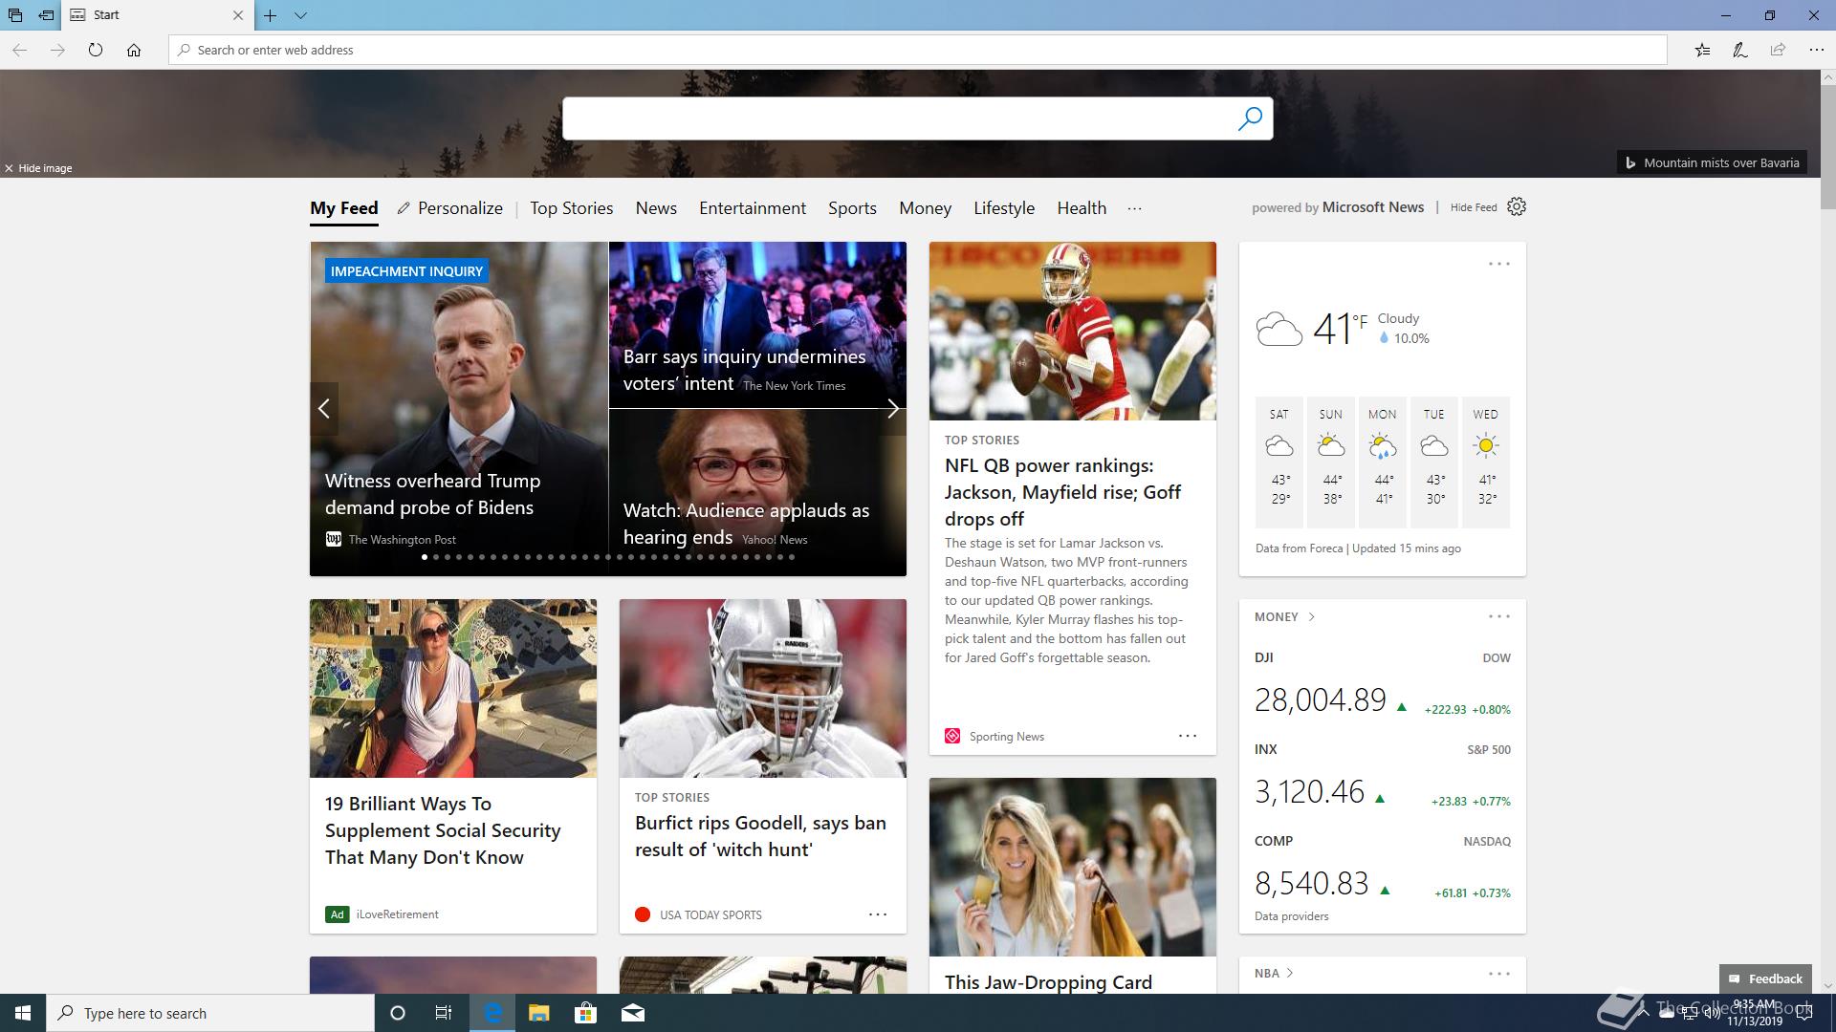Screen dimensions: 1836x1032
Task: Show the previous carousel slide arrow
Action: [x=324, y=409]
